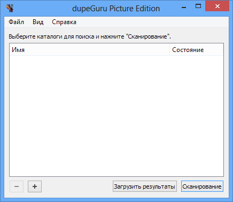Open the Файл menu
The image size is (233, 202).
click(16, 22)
